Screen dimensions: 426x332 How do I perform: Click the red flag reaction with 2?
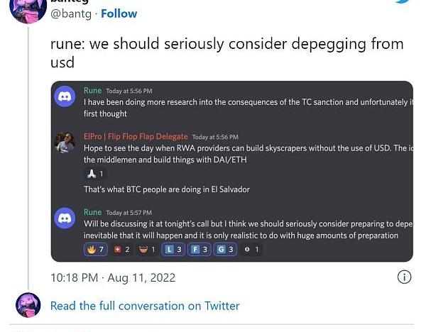point(122,249)
